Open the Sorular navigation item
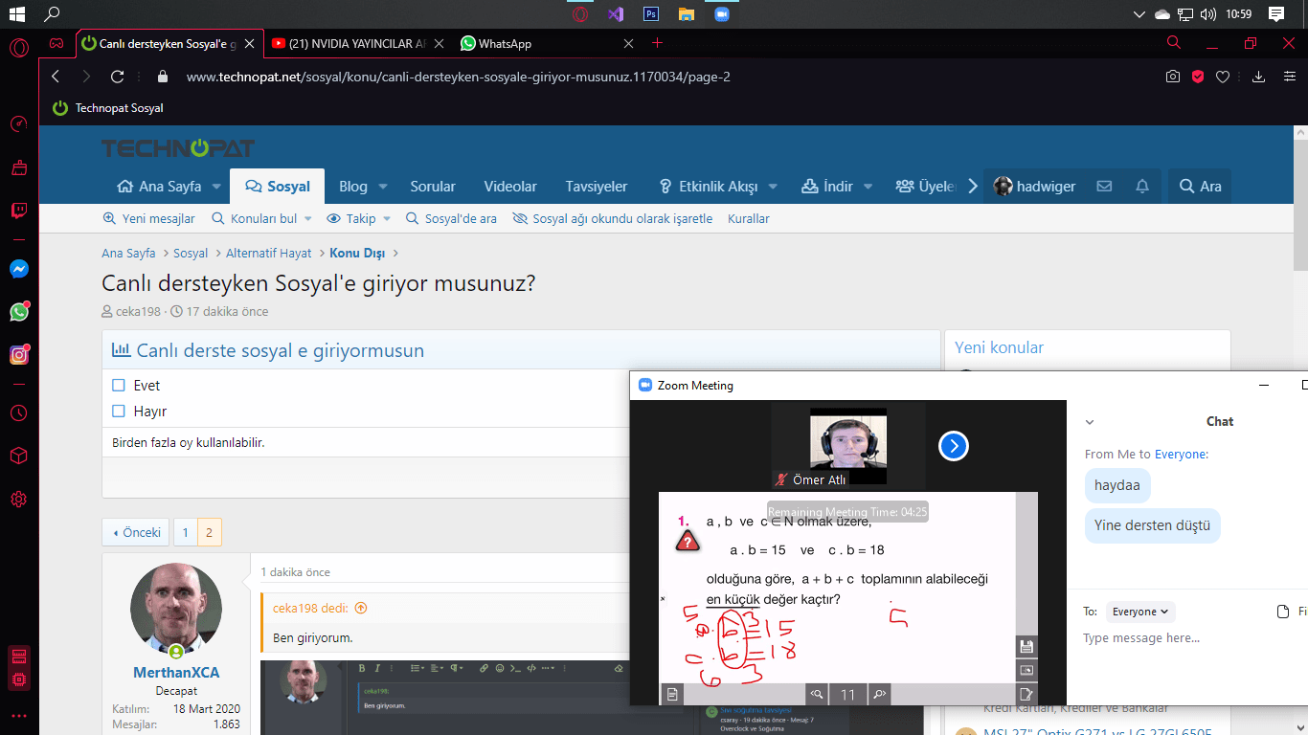Screen dimensions: 1308x735 coord(433,187)
